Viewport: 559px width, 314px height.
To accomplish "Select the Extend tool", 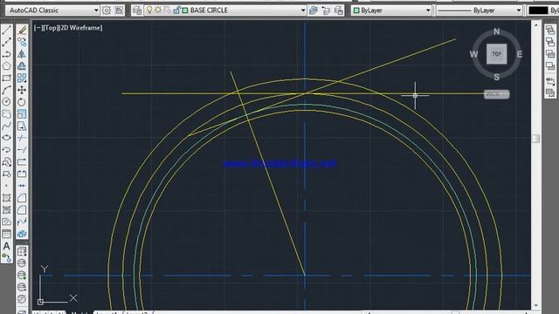I will (22, 150).
